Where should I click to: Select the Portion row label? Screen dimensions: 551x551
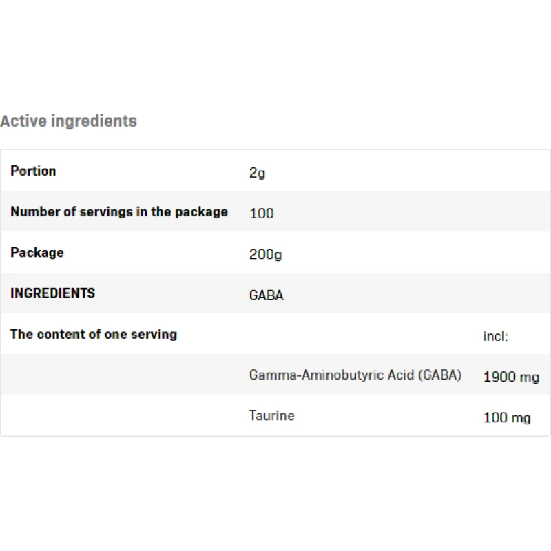click(34, 171)
